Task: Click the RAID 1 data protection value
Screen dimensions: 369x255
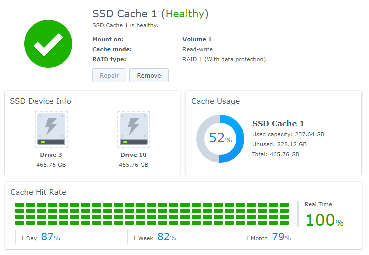Action: tap(224, 59)
